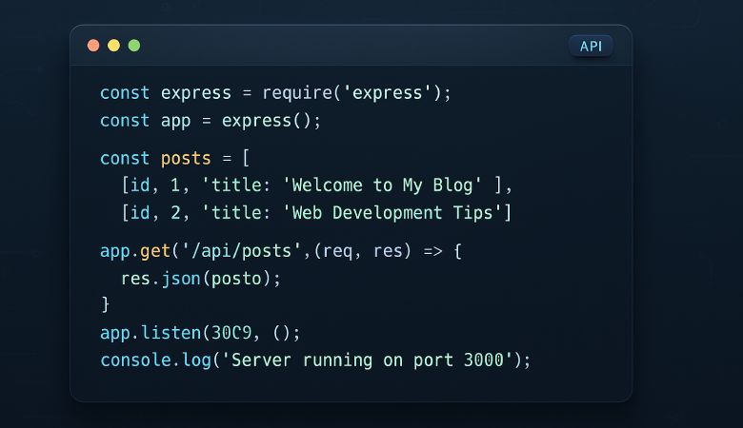Click the yellow minimize dot
743x428 pixels.
coord(113,46)
